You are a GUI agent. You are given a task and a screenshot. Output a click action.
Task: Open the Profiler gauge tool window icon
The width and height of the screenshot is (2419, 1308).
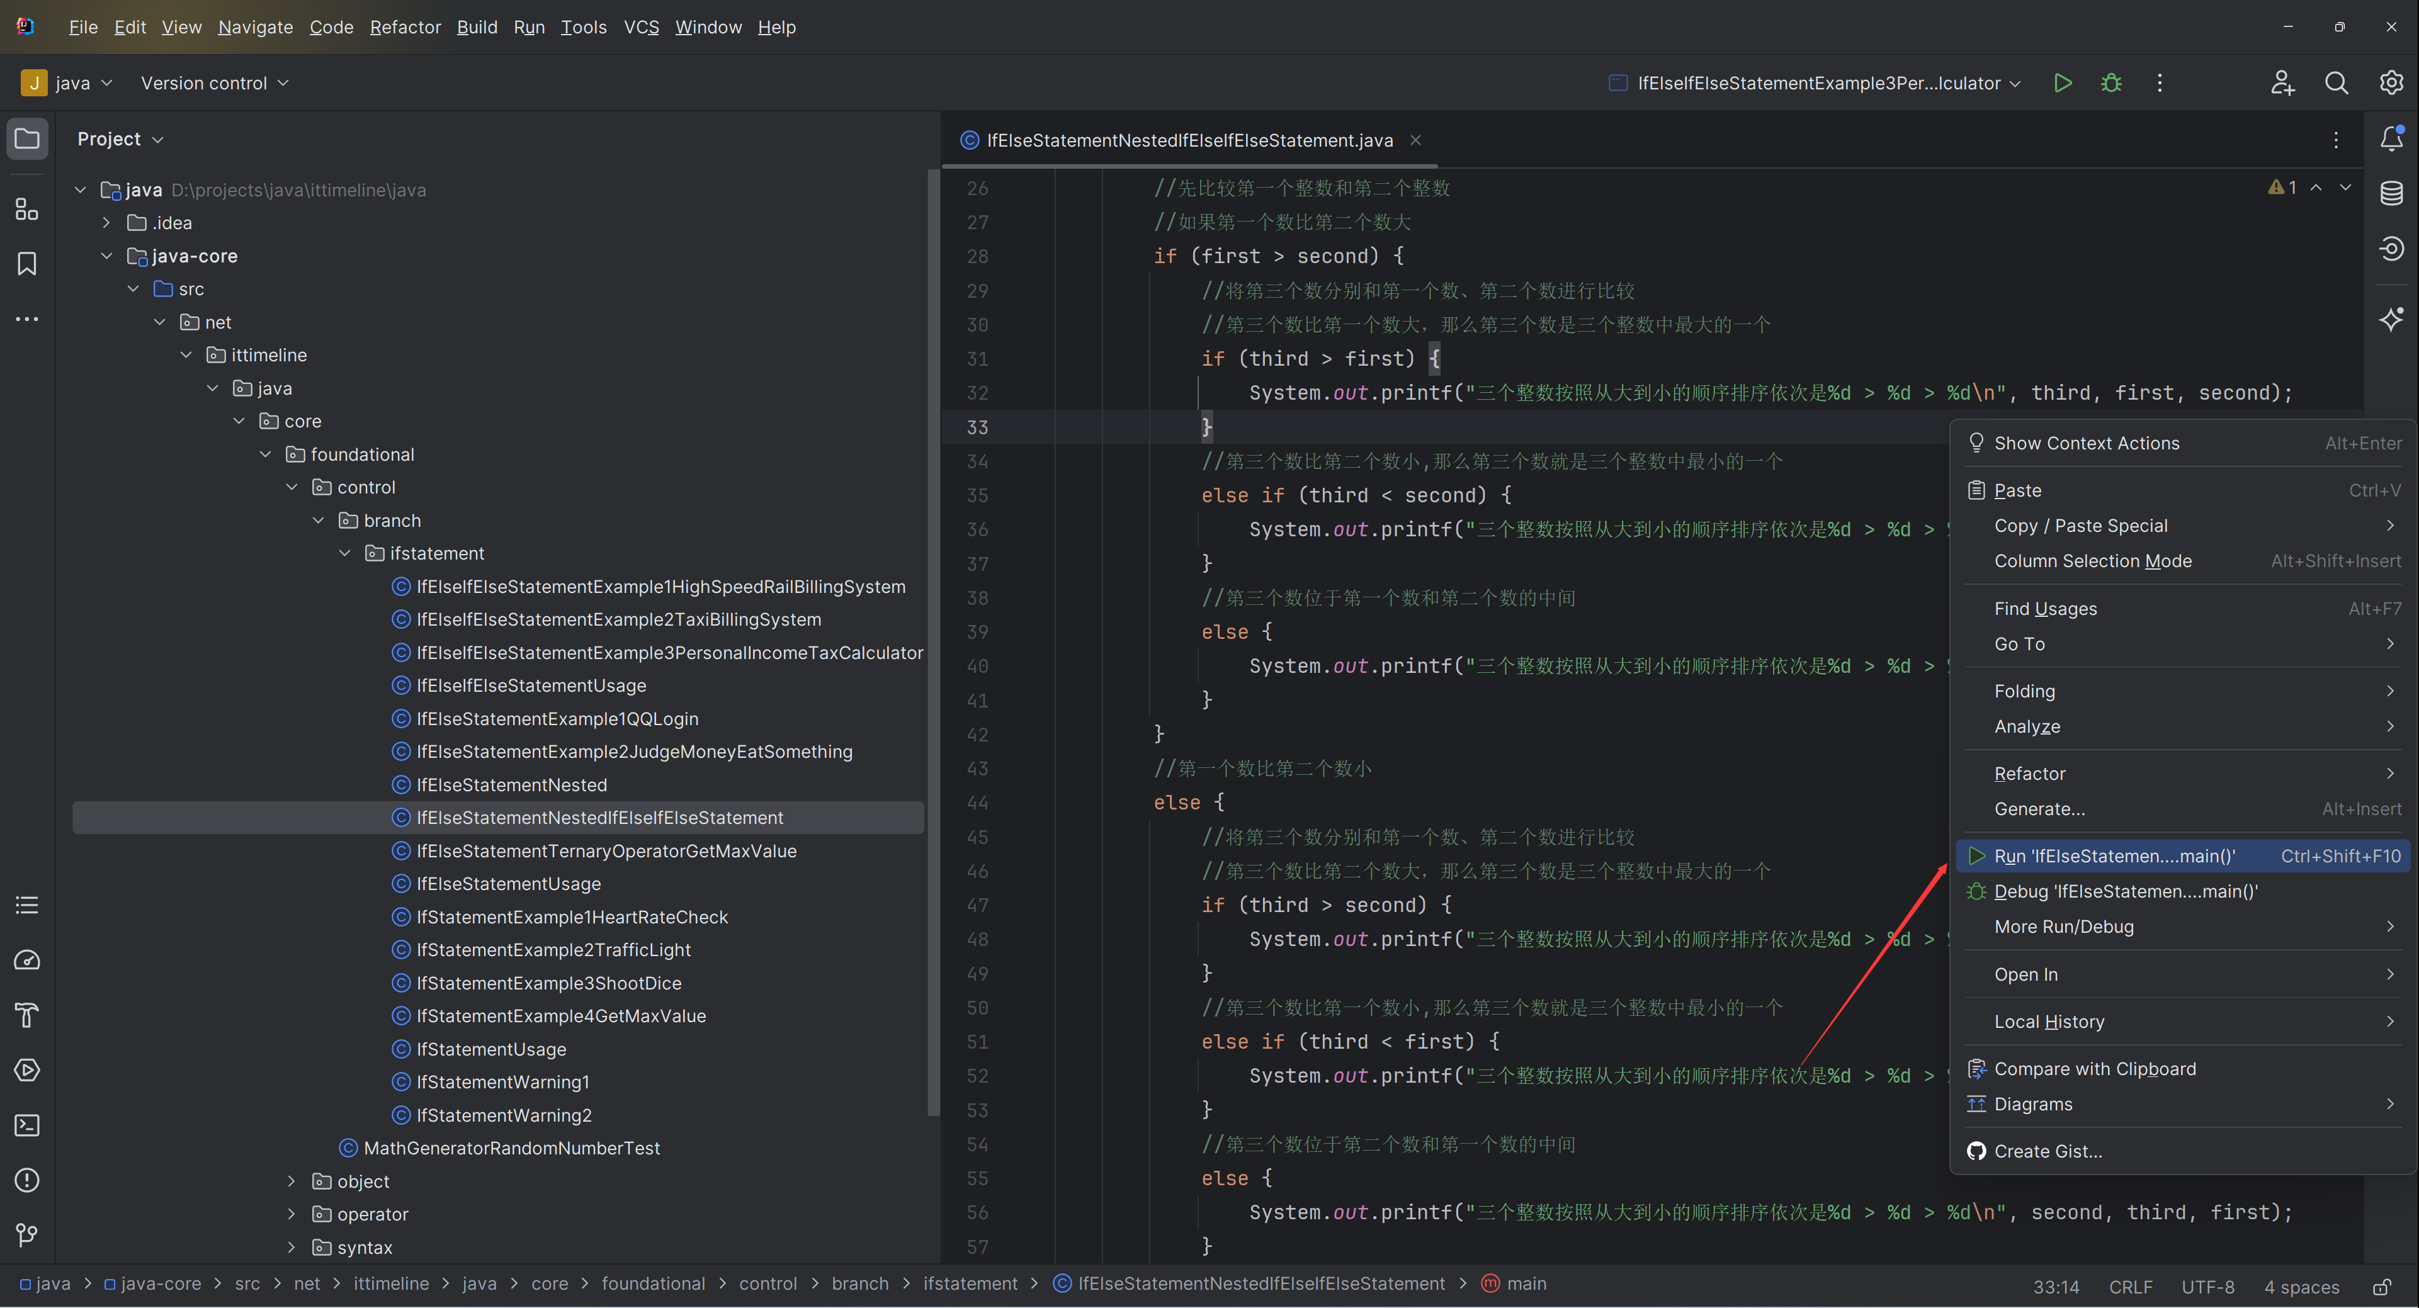[x=27, y=960]
